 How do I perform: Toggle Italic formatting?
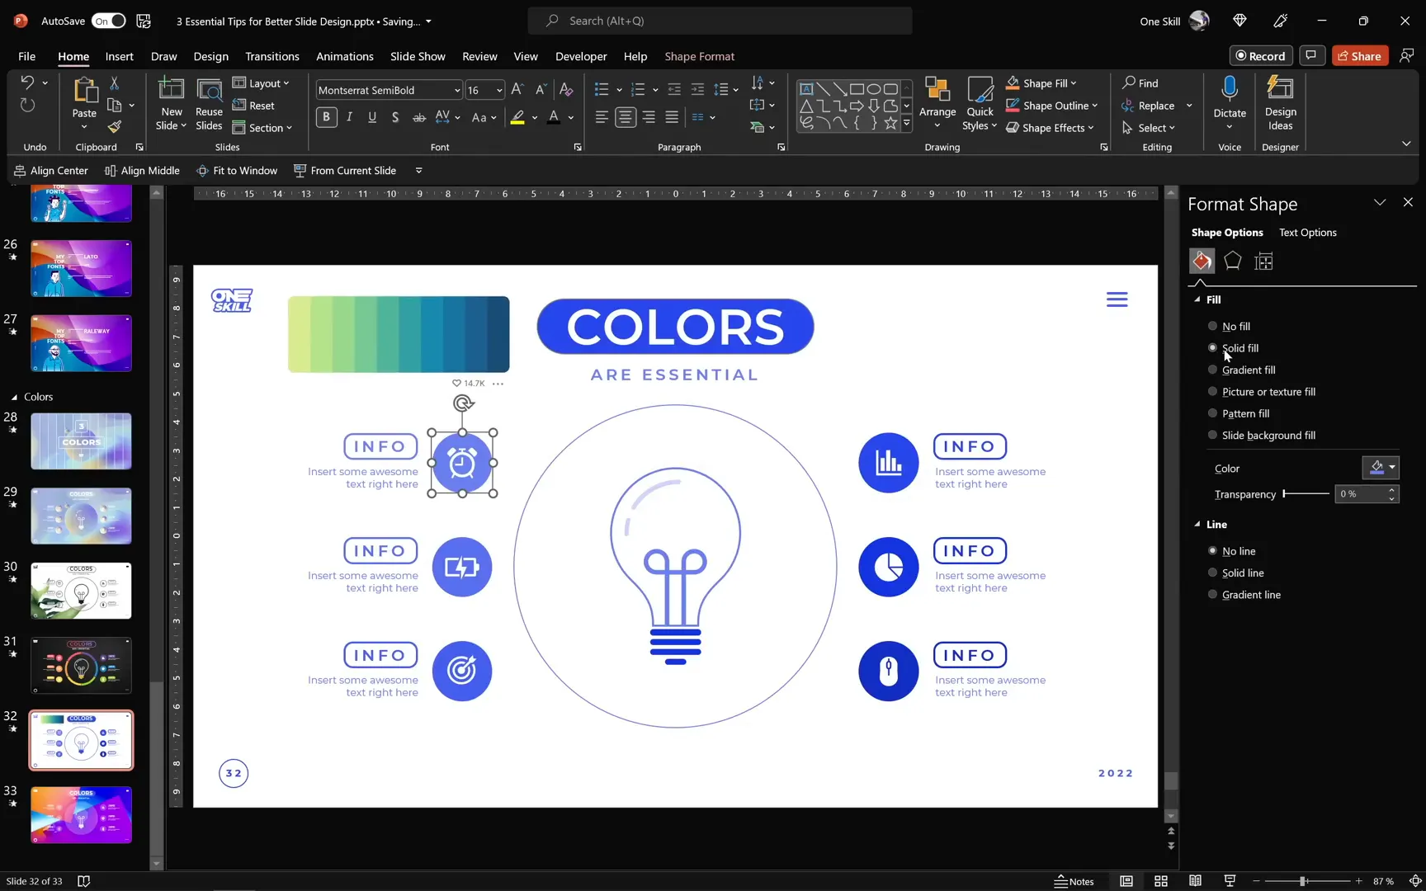click(x=349, y=117)
